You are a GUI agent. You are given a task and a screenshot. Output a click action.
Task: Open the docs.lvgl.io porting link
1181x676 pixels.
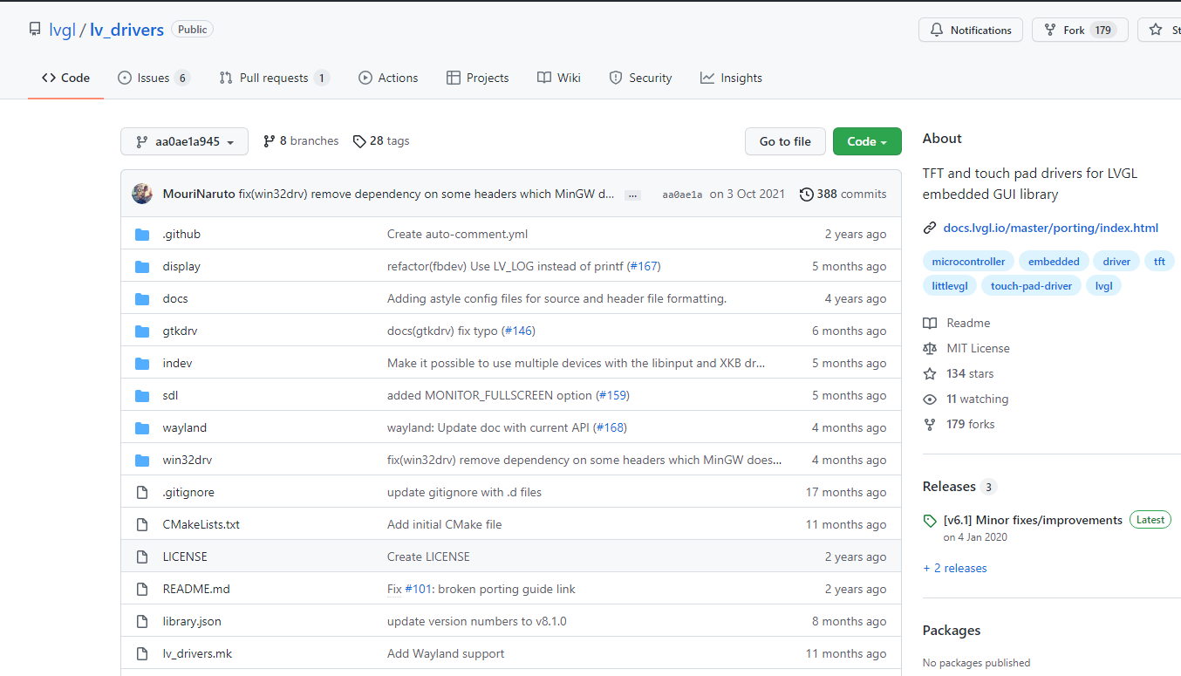tap(1050, 228)
